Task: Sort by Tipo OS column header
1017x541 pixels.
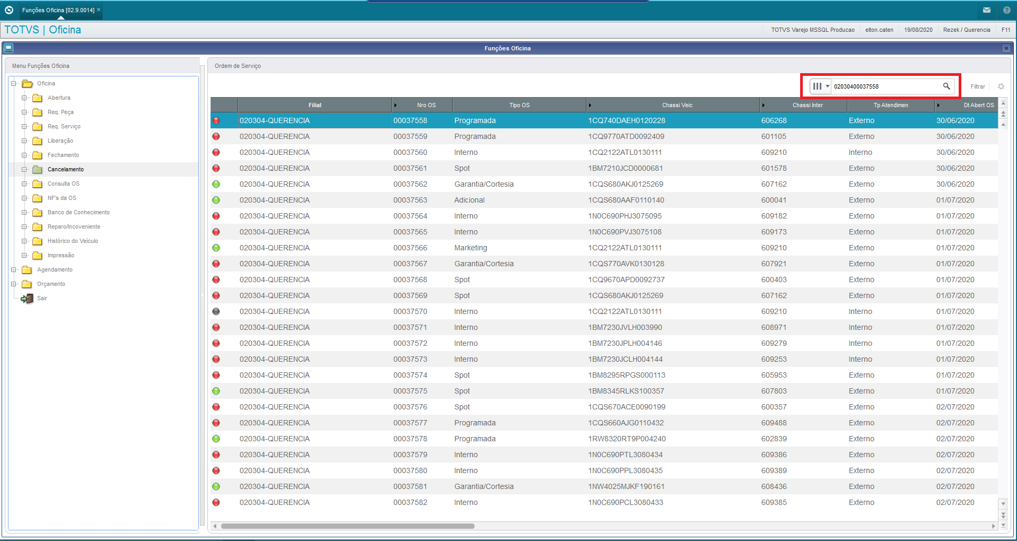Action: [520, 105]
